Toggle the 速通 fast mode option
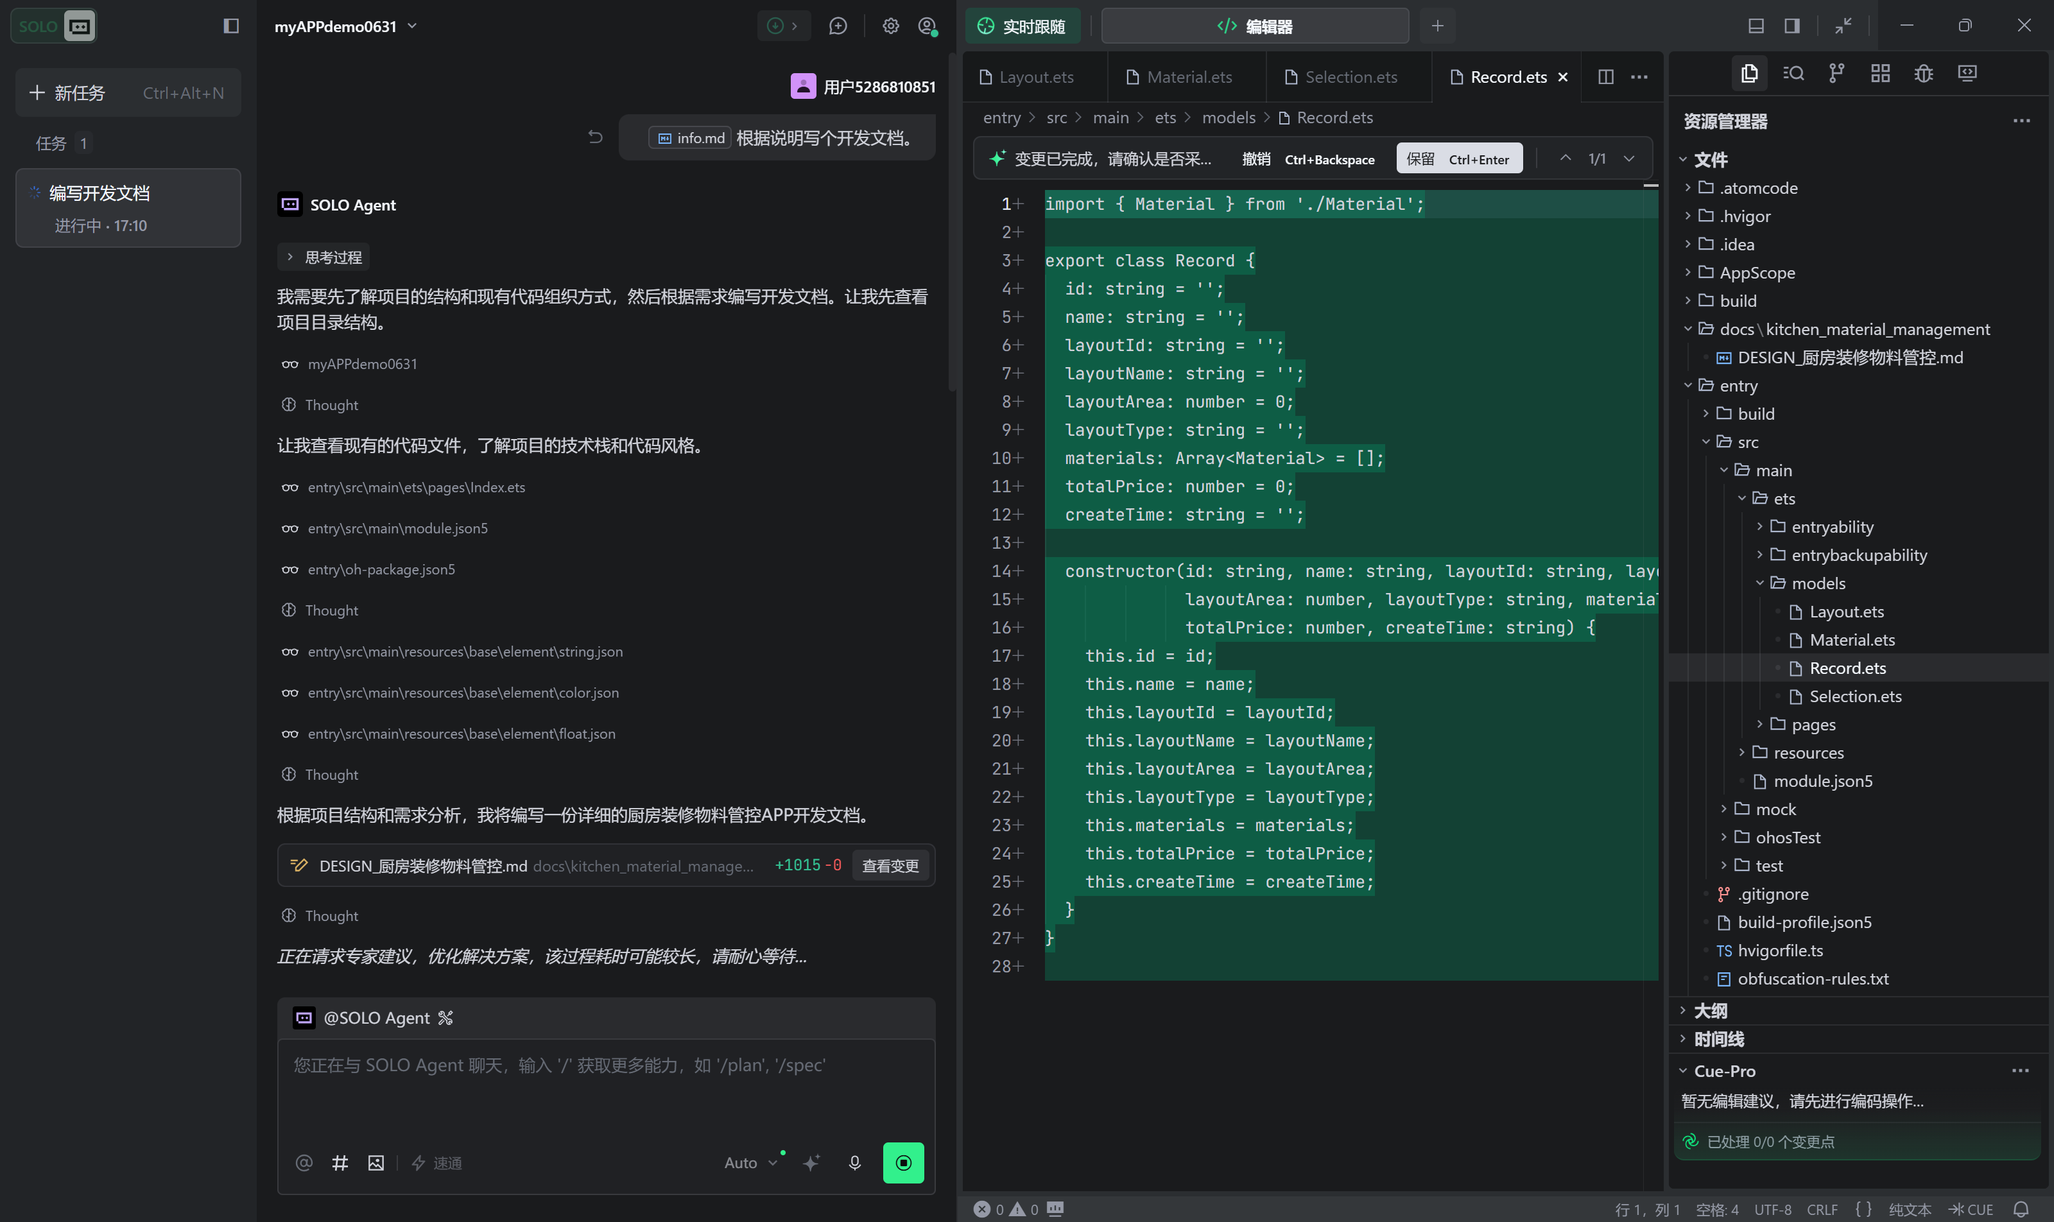 point(437,1163)
